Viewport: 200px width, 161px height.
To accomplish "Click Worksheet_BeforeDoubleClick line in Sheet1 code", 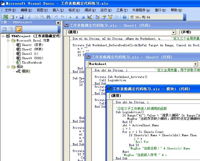I will coord(136,45).
